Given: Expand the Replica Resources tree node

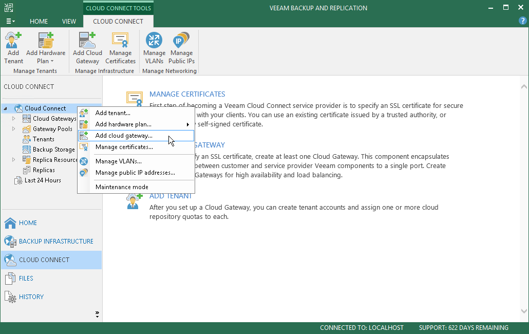Looking at the screenshot, I should point(13,160).
